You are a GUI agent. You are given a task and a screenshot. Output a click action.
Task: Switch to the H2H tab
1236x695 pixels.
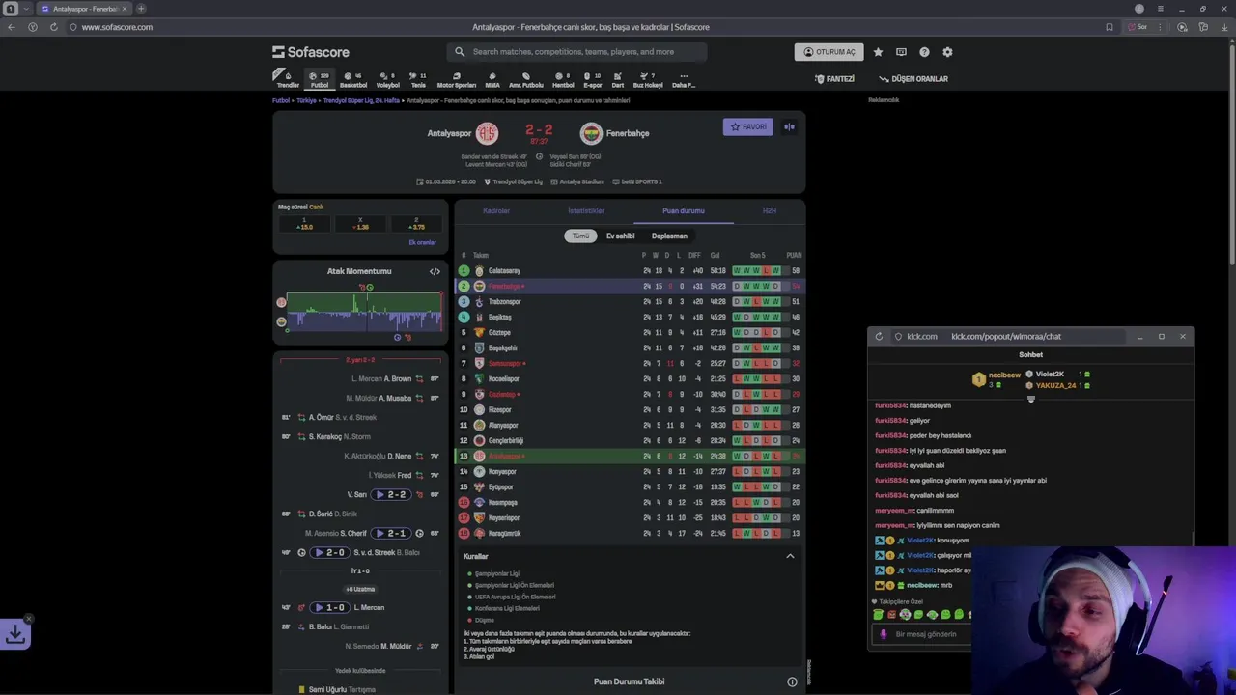[x=770, y=210]
